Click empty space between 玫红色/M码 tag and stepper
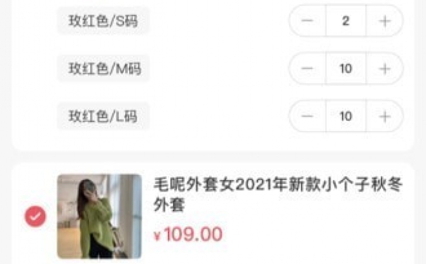Image resolution: width=426 pixels, height=264 pixels. (x=219, y=69)
